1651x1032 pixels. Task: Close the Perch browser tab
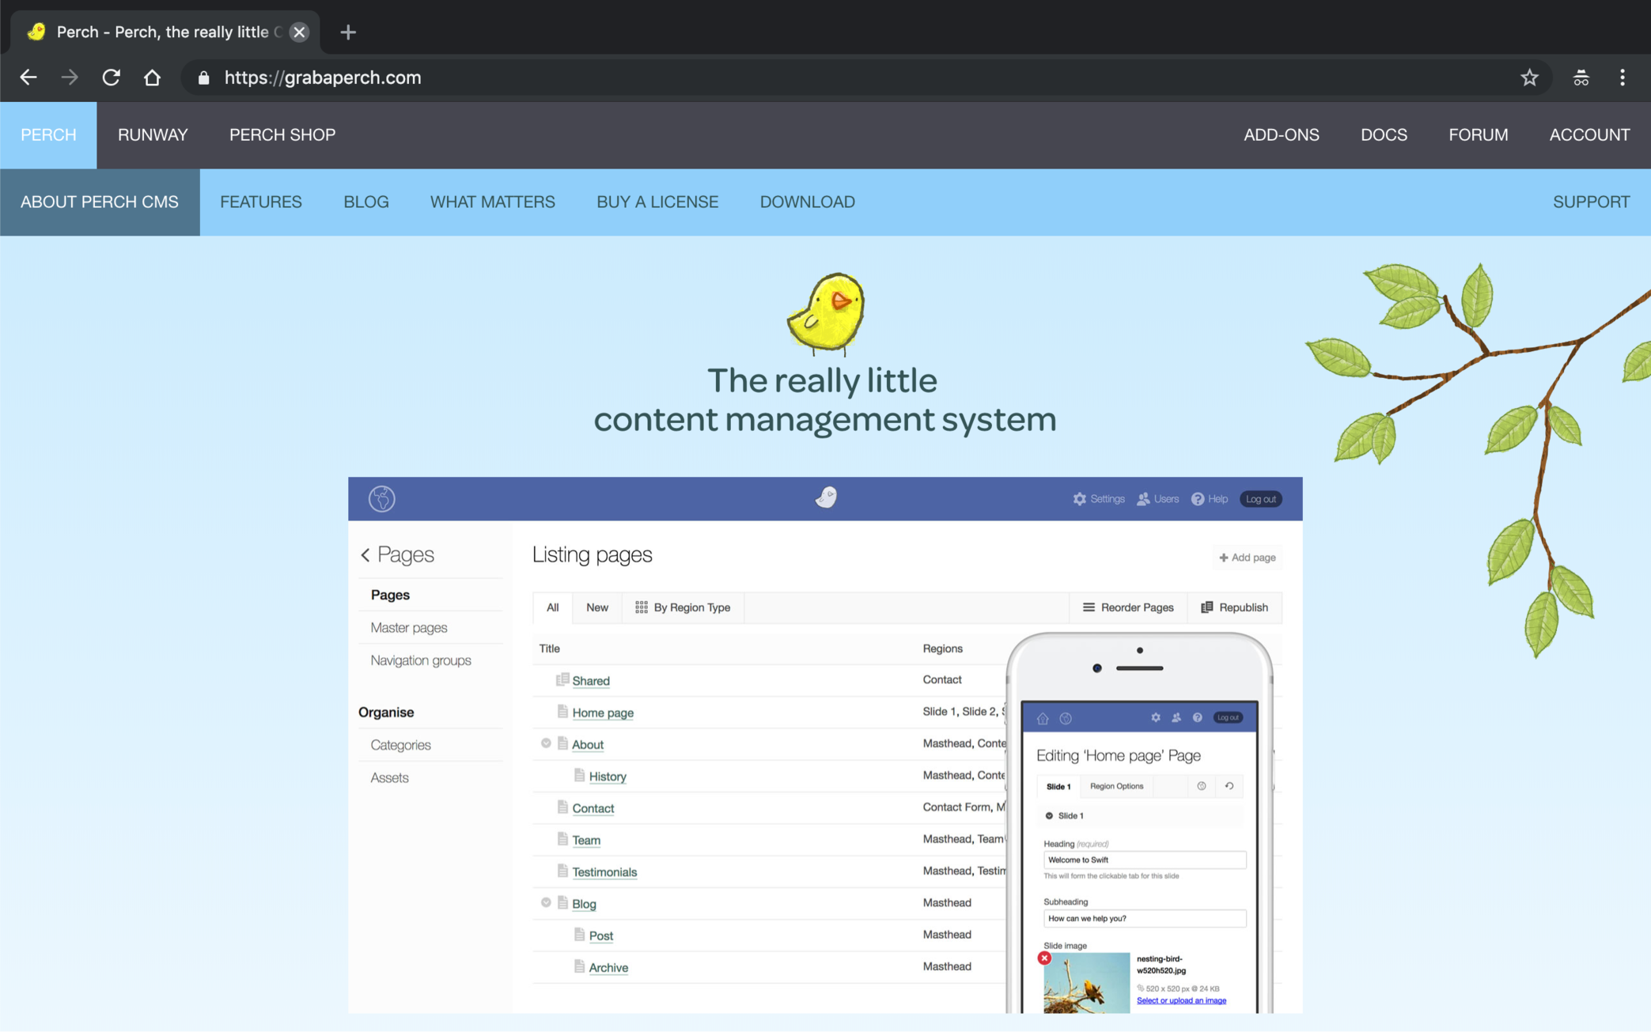pyautogui.click(x=299, y=32)
